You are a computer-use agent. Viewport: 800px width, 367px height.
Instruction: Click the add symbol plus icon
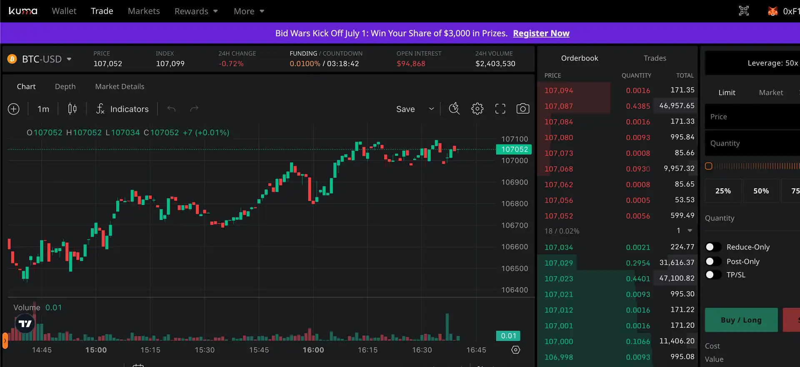click(14, 109)
